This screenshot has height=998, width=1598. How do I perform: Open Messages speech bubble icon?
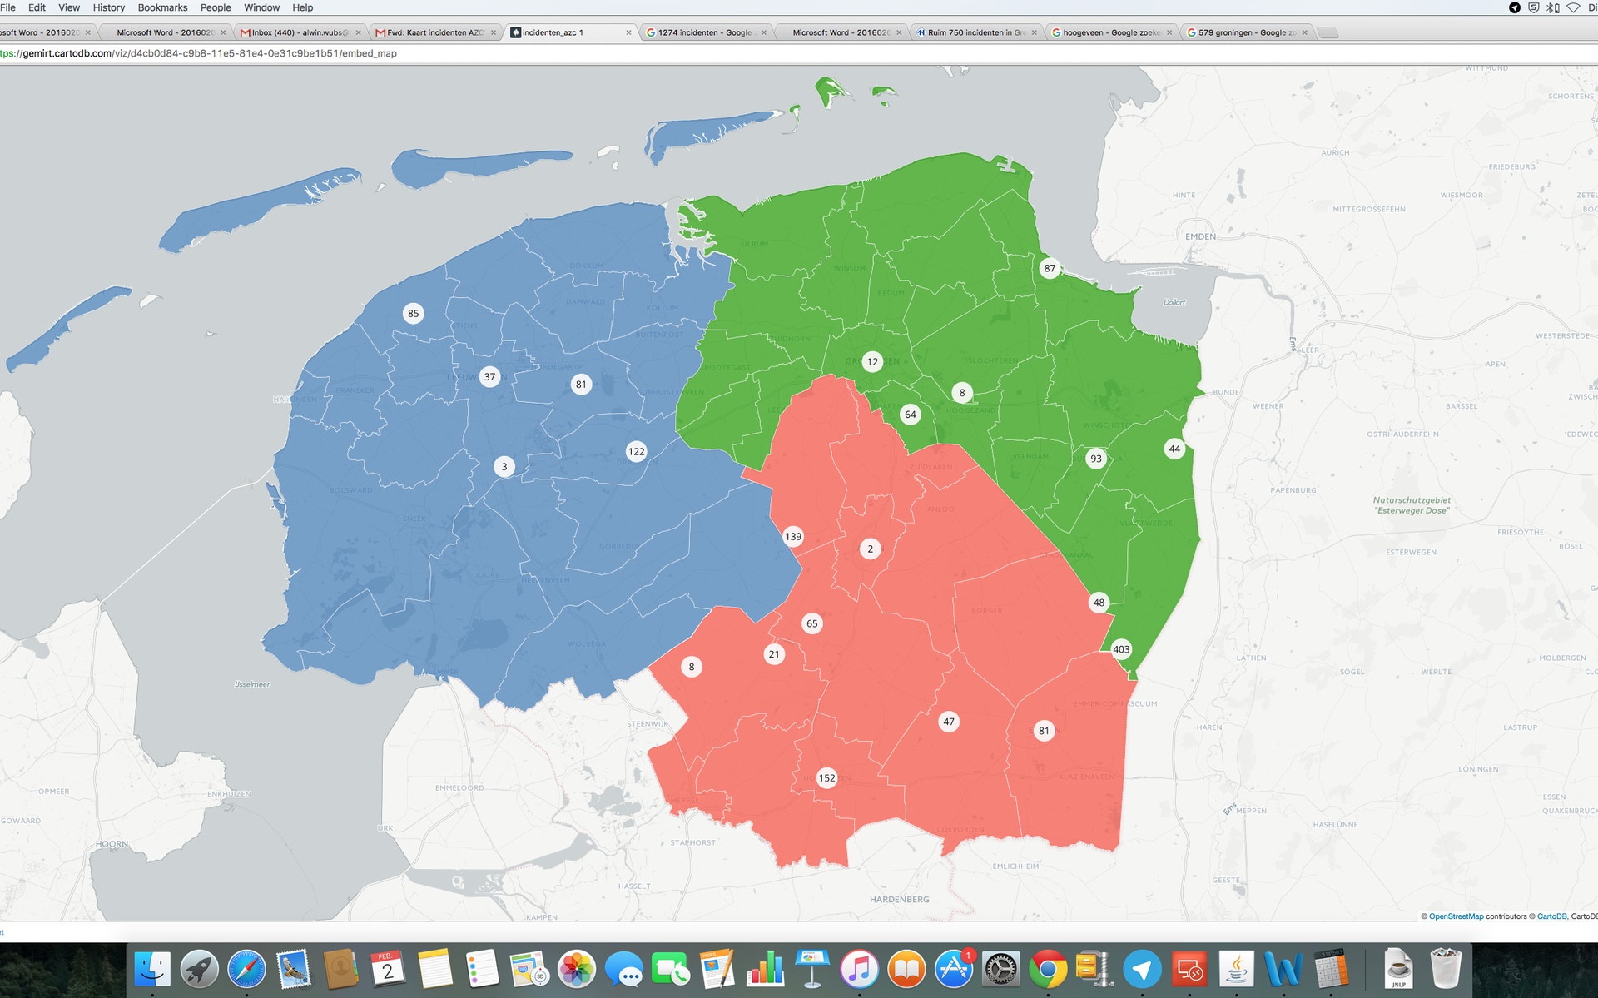tap(623, 969)
